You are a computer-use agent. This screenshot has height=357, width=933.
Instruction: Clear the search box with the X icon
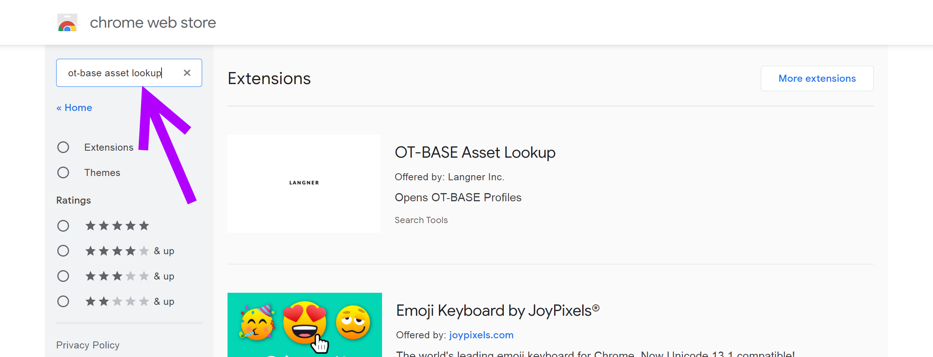pyautogui.click(x=187, y=73)
